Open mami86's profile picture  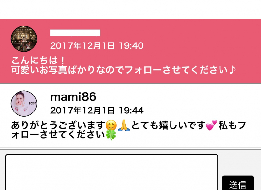pos(24,103)
